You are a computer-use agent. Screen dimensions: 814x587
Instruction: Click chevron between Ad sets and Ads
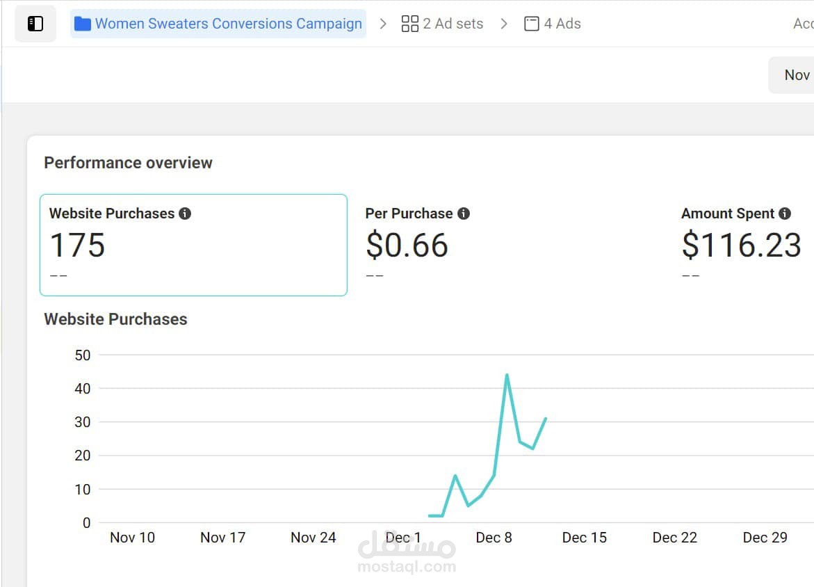(x=504, y=24)
